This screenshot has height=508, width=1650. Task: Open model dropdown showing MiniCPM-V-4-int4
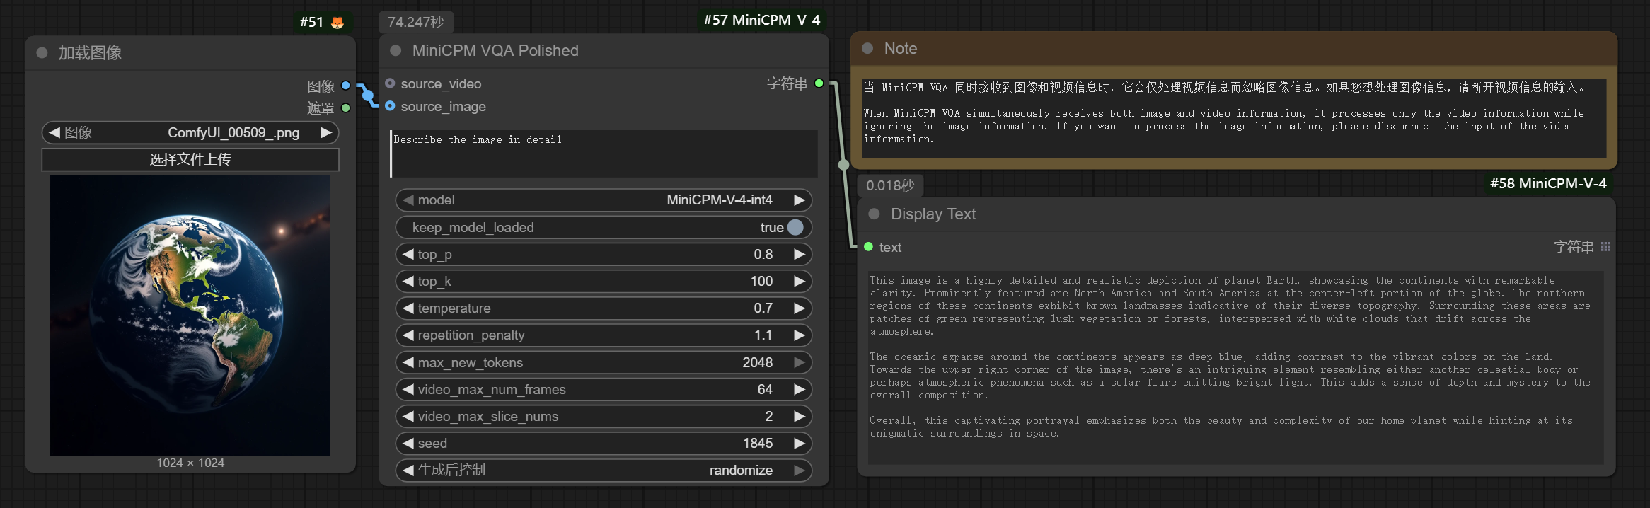coord(604,200)
